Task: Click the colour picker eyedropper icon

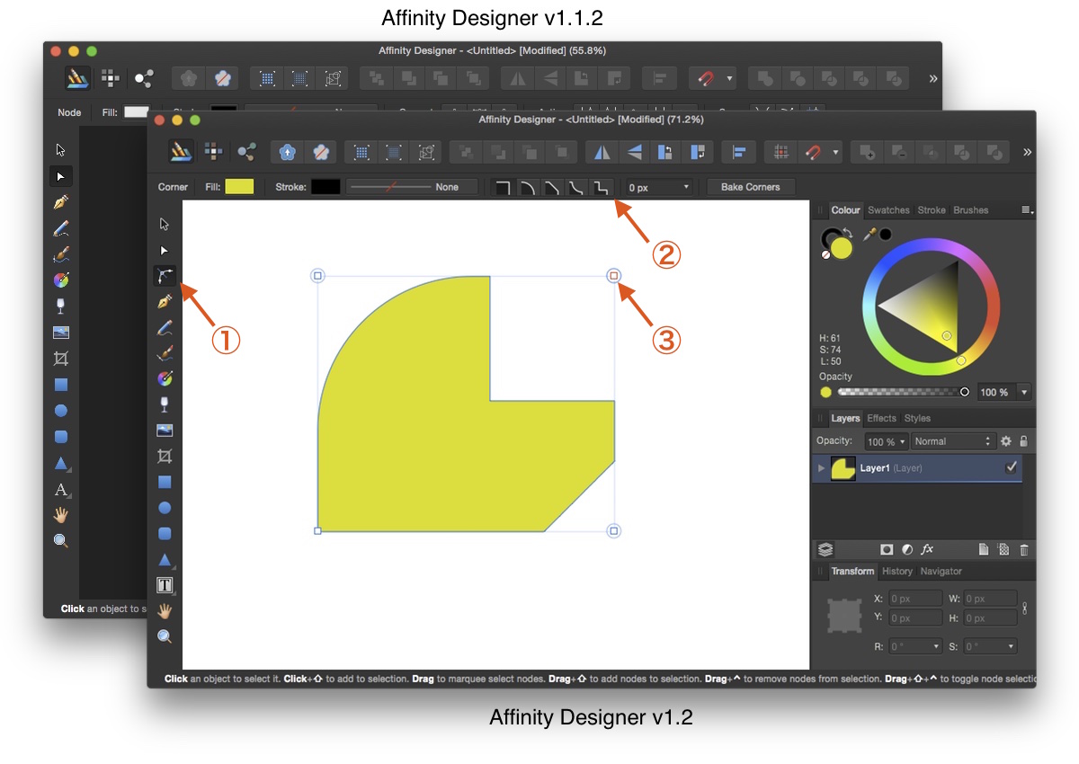Action: click(869, 234)
